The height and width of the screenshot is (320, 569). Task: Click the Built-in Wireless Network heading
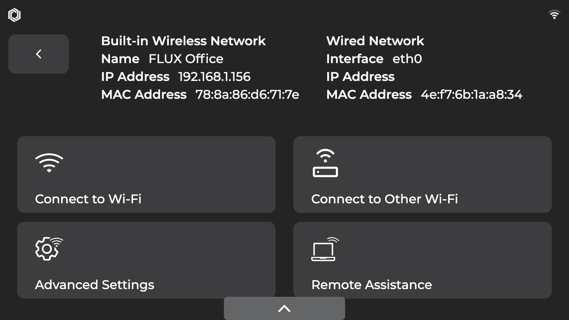(183, 41)
